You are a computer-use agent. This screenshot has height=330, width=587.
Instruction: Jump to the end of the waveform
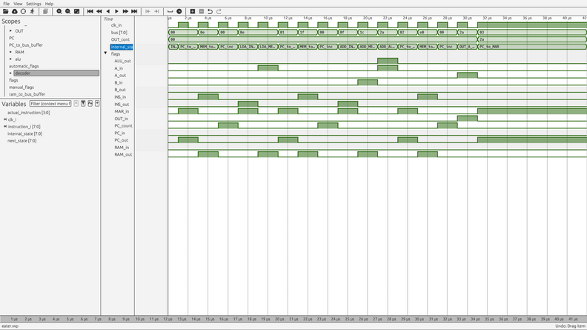click(134, 11)
